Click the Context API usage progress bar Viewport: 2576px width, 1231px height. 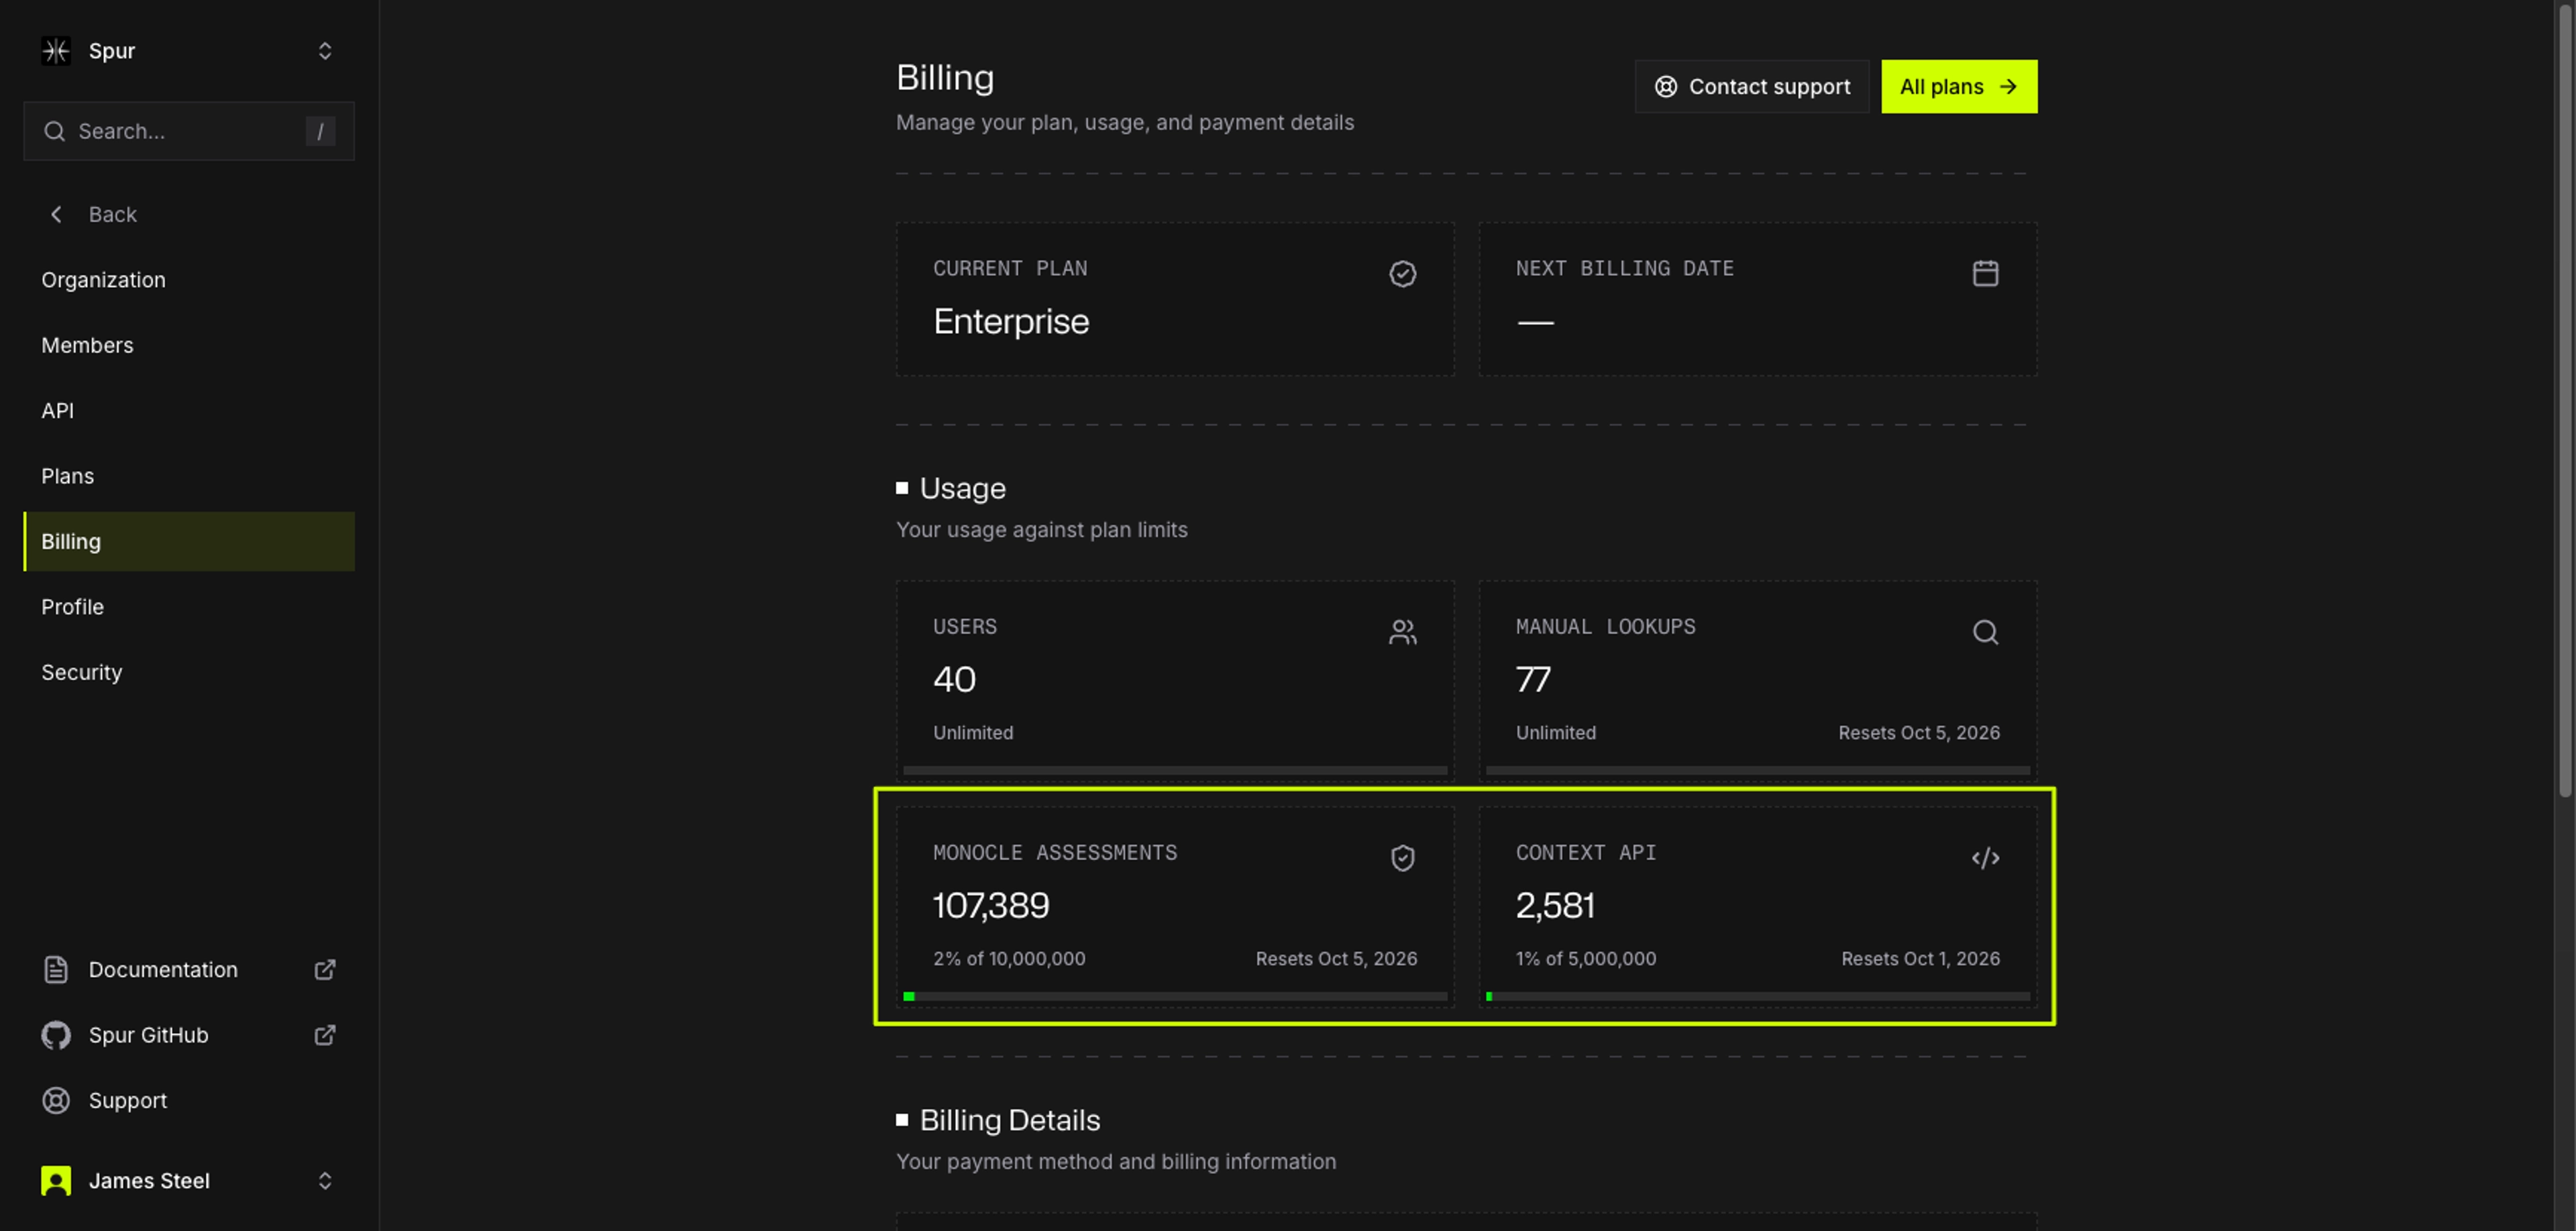tap(1757, 996)
